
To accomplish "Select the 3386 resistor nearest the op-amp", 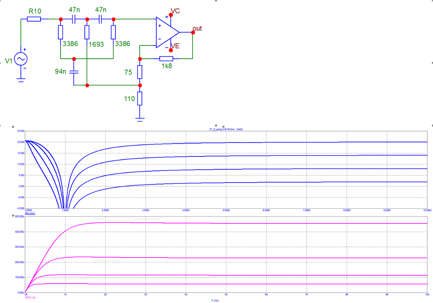I will pos(113,32).
